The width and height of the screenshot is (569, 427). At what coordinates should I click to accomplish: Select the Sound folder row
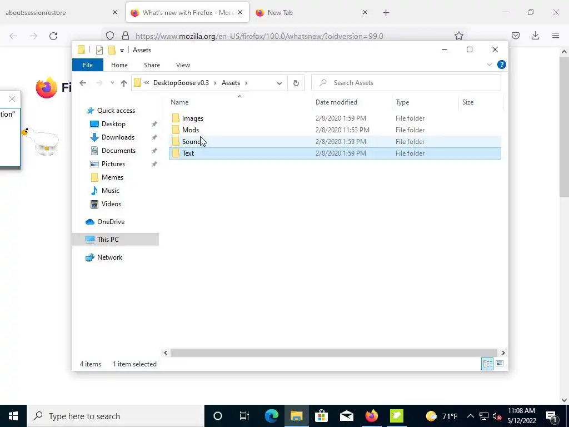point(335,142)
